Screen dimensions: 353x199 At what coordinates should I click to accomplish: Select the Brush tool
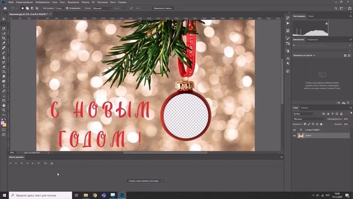click(x=4, y=53)
